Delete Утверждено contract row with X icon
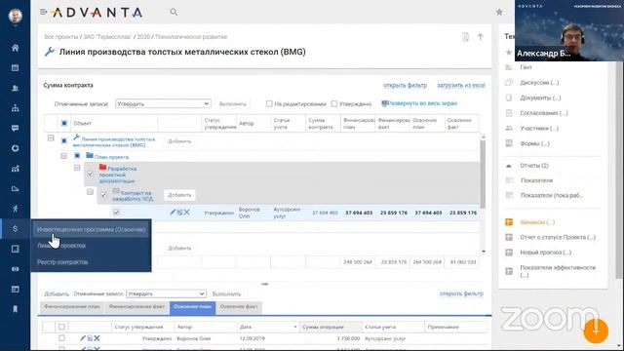 (x=186, y=213)
